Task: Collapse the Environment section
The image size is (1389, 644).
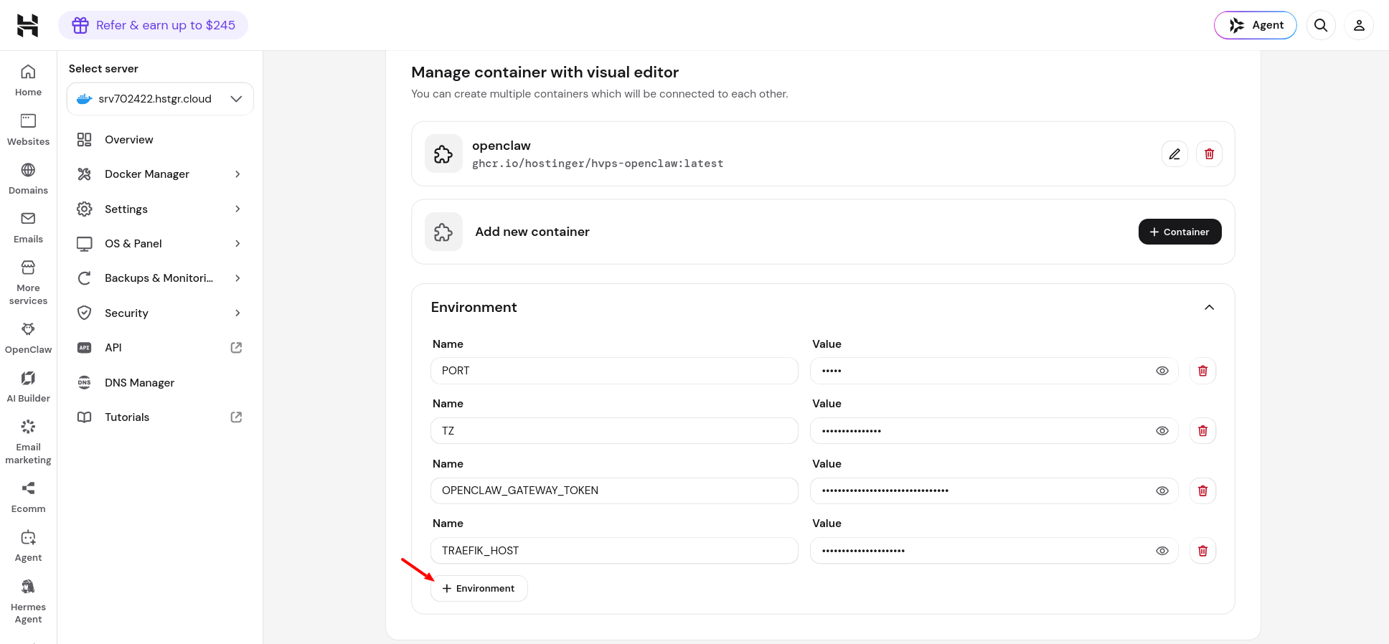Action: [1209, 307]
